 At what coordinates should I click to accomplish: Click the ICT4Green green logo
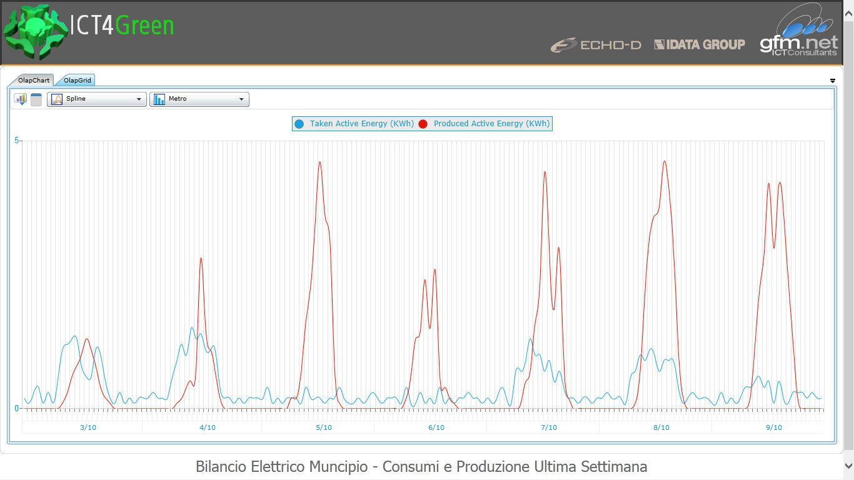35,31
